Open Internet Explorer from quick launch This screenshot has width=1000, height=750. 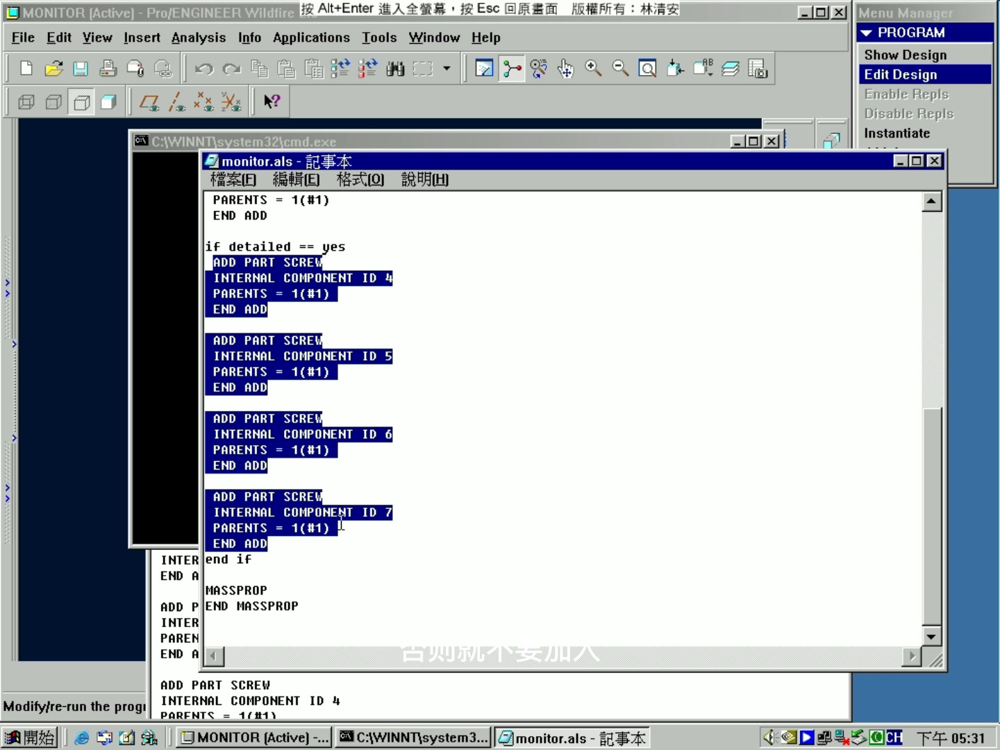point(82,737)
